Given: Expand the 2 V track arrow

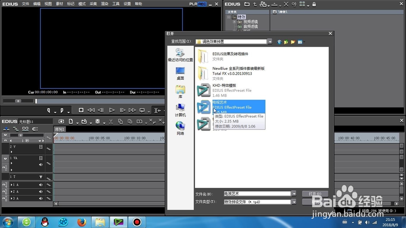Looking at the screenshot, I should click(11, 152).
